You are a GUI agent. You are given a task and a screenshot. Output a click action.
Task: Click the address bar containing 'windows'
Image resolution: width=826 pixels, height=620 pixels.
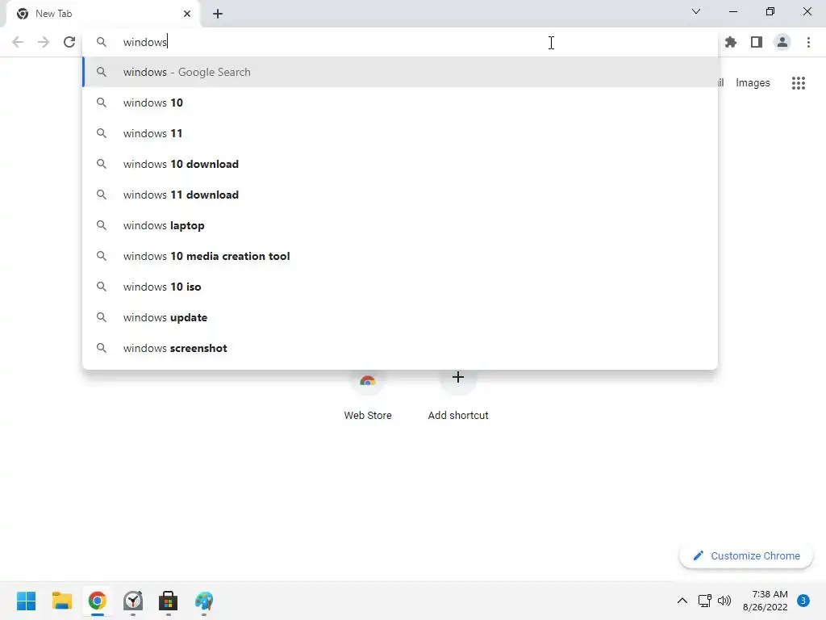(400, 42)
